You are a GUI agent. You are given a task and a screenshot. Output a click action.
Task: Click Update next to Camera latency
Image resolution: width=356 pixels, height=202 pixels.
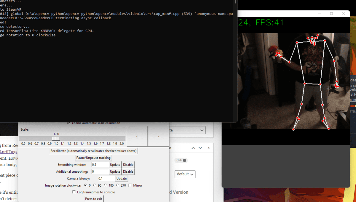click(x=121, y=179)
